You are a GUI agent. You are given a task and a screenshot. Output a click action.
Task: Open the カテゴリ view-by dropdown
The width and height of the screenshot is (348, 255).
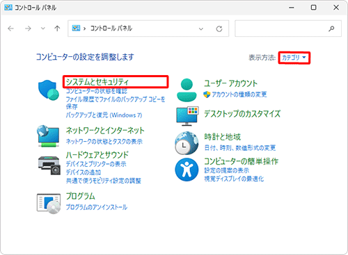click(x=294, y=58)
